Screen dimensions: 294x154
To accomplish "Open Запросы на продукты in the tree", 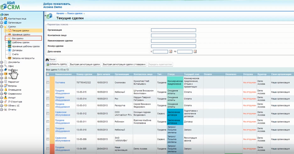I will 23,58.
